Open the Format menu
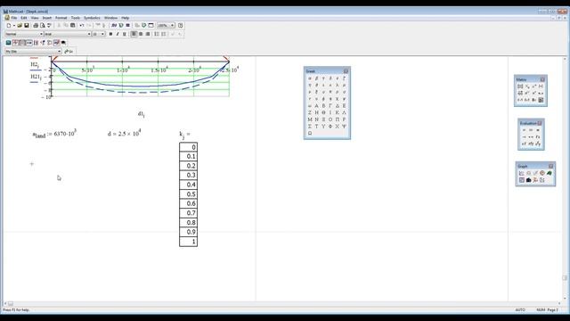This screenshot has width=570, height=321. [x=61, y=18]
